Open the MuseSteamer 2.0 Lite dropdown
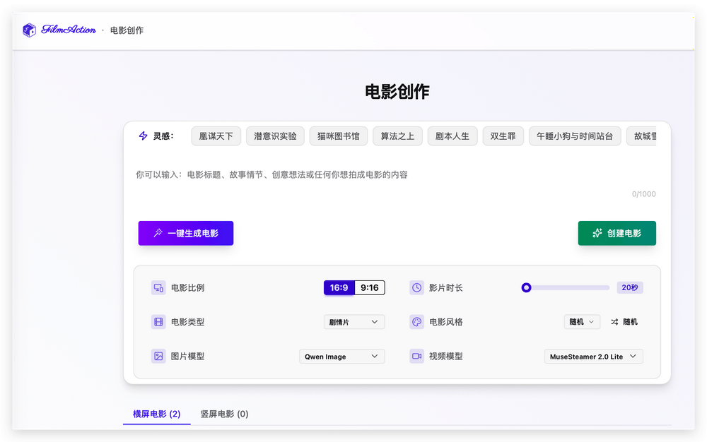The width and height of the screenshot is (707, 442). pos(594,357)
